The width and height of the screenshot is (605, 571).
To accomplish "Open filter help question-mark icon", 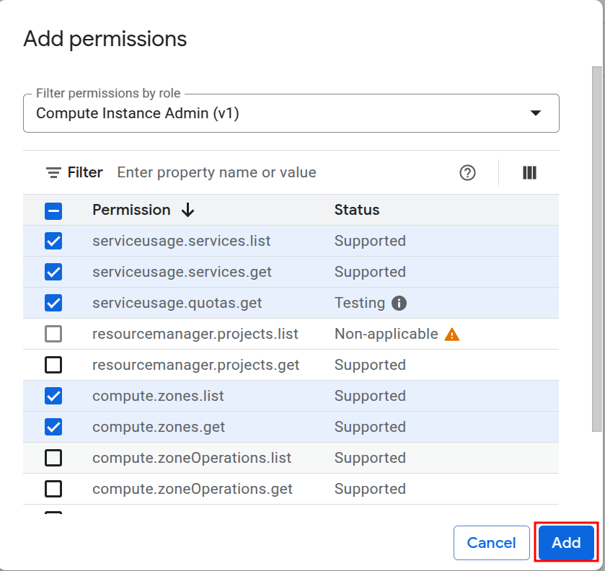I will 467,172.
